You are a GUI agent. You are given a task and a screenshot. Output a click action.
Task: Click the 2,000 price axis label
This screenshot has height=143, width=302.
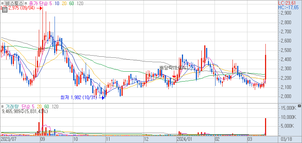[x=286, y=97]
